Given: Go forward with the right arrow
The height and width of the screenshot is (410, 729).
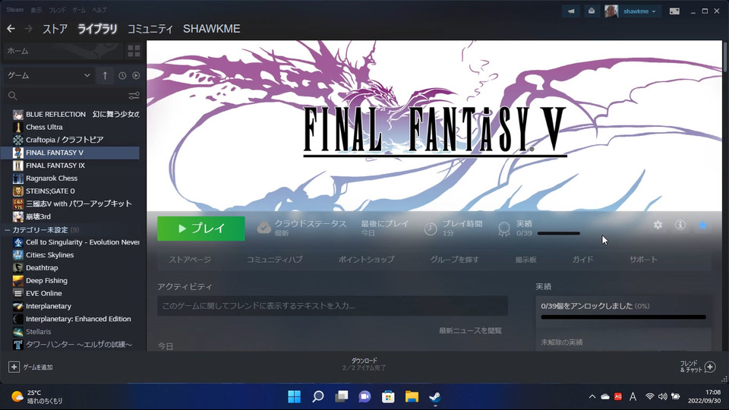Looking at the screenshot, I should click(28, 29).
